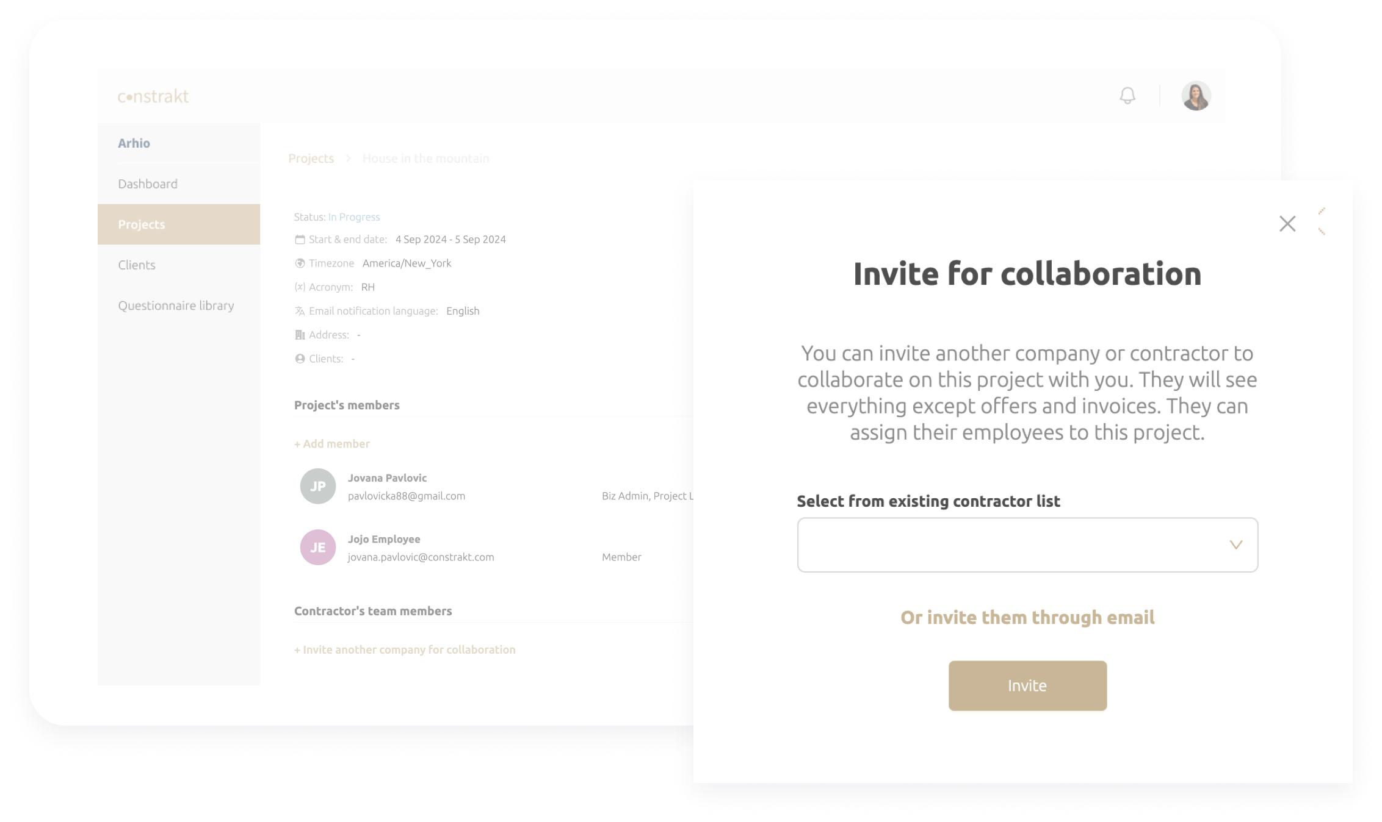Open the Questionnaire library section
The image size is (1382, 822).
pos(176,306)
